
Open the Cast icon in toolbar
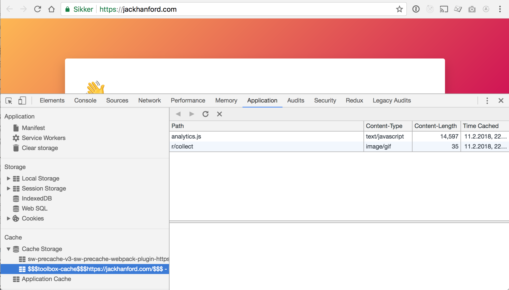pyautogui.click(x=444, y=9)
